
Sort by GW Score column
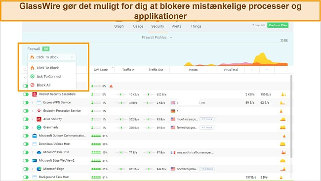(101, 70)
